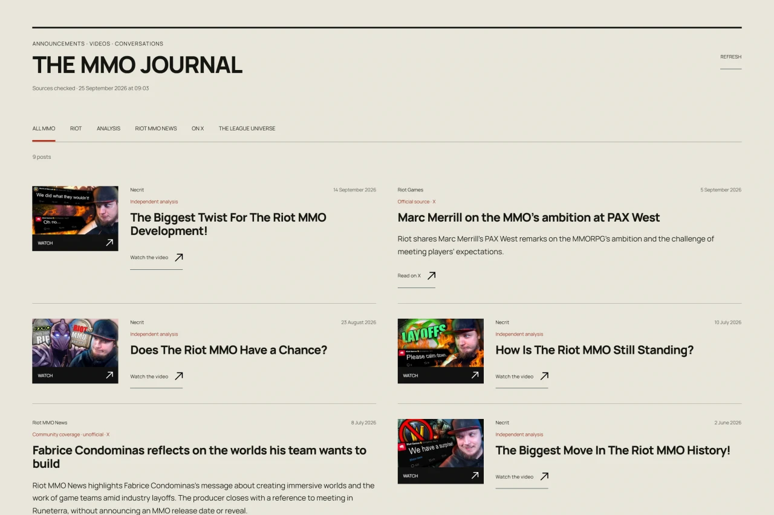
Task: Click arrow next to Watch the video for 'Biggest Twist'
Action: 179,257
